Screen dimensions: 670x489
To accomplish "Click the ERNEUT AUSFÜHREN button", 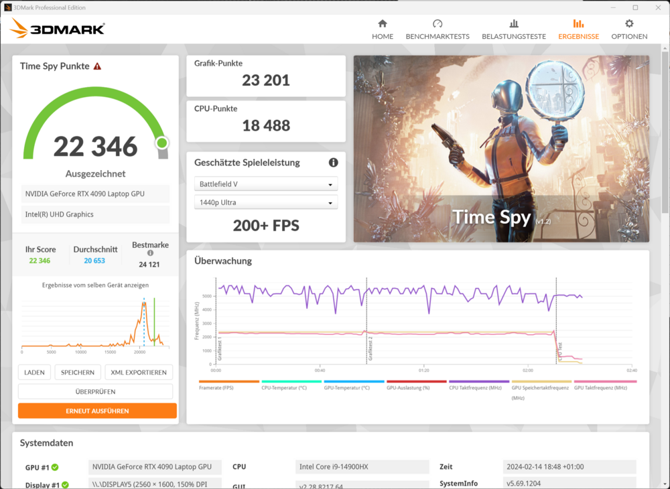I will [x=96, y=411].
